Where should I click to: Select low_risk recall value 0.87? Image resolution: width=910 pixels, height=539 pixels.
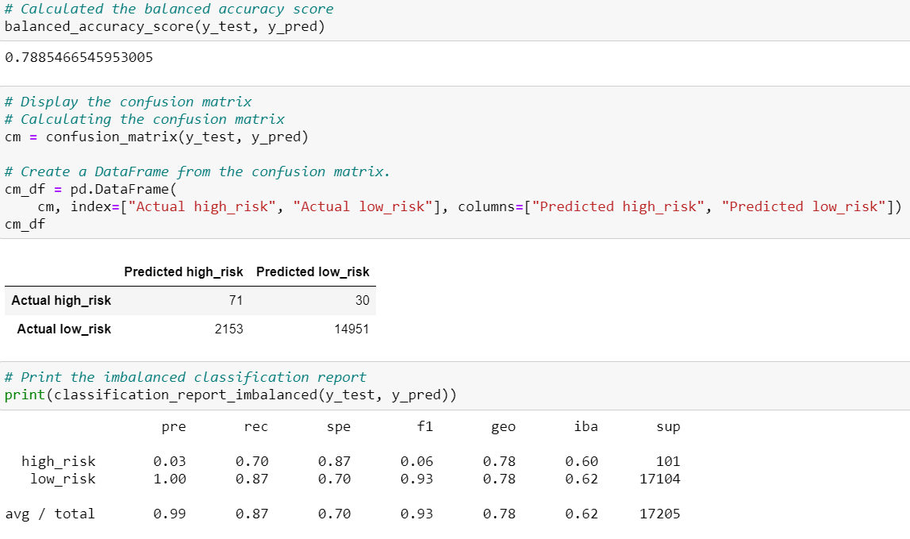coord(251,479)
